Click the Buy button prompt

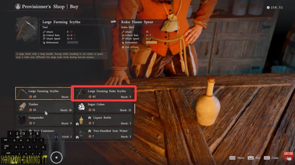[x=254, y=158]
